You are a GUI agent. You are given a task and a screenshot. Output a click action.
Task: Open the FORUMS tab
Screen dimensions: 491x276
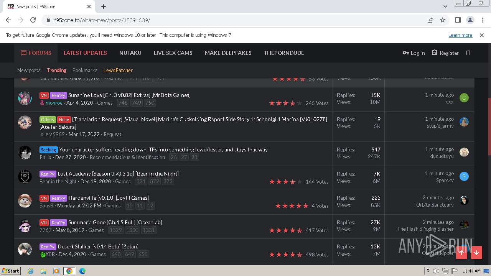pos(36,53)
